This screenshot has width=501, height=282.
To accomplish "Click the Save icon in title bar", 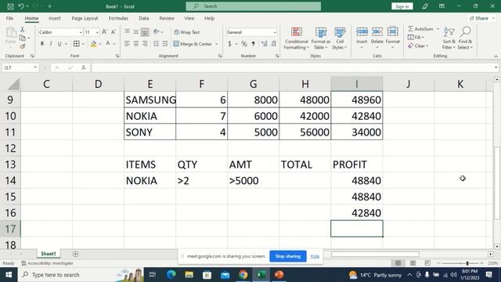I will tap(10, 6).
